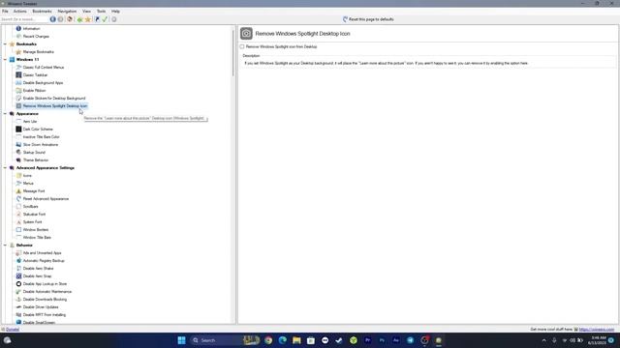The image size is (620, 348).
Task: Select Scrollbars tweak
Action: click(30, 206)
